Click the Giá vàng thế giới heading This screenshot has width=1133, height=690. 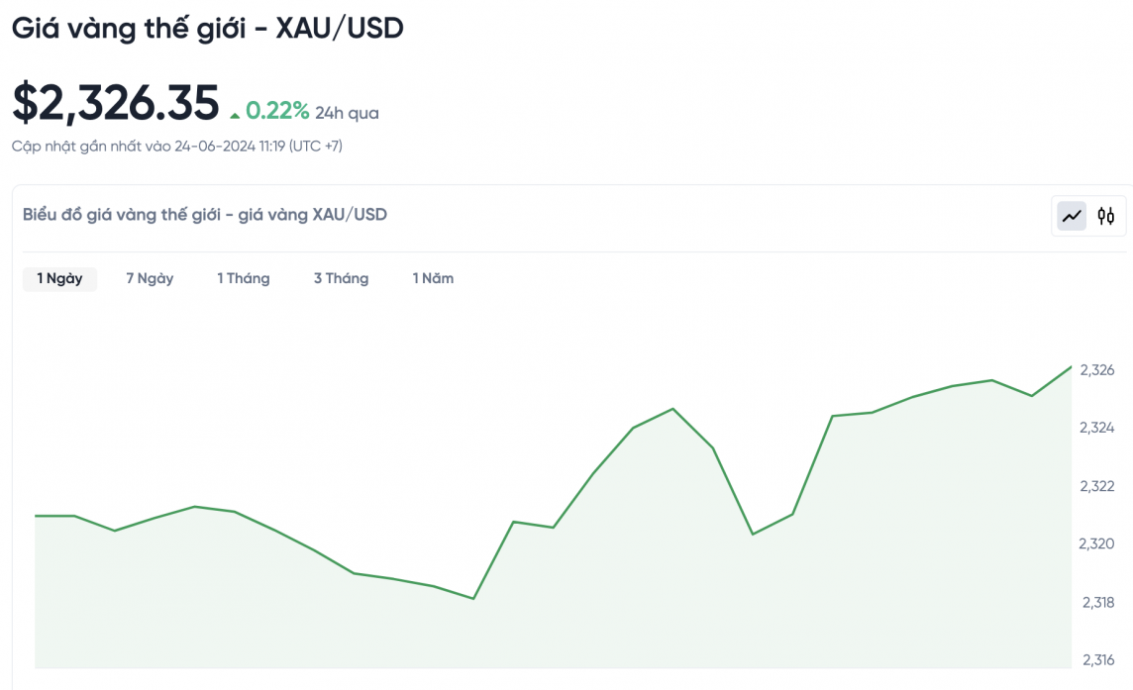click(x=208, y=29)
